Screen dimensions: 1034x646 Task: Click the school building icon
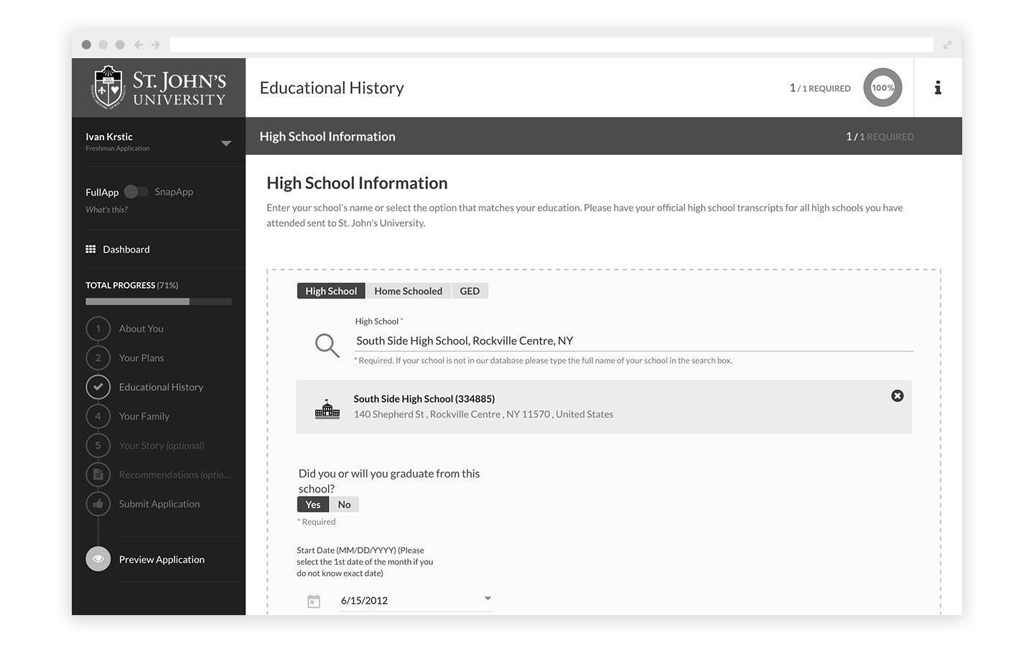pos(327,408)
